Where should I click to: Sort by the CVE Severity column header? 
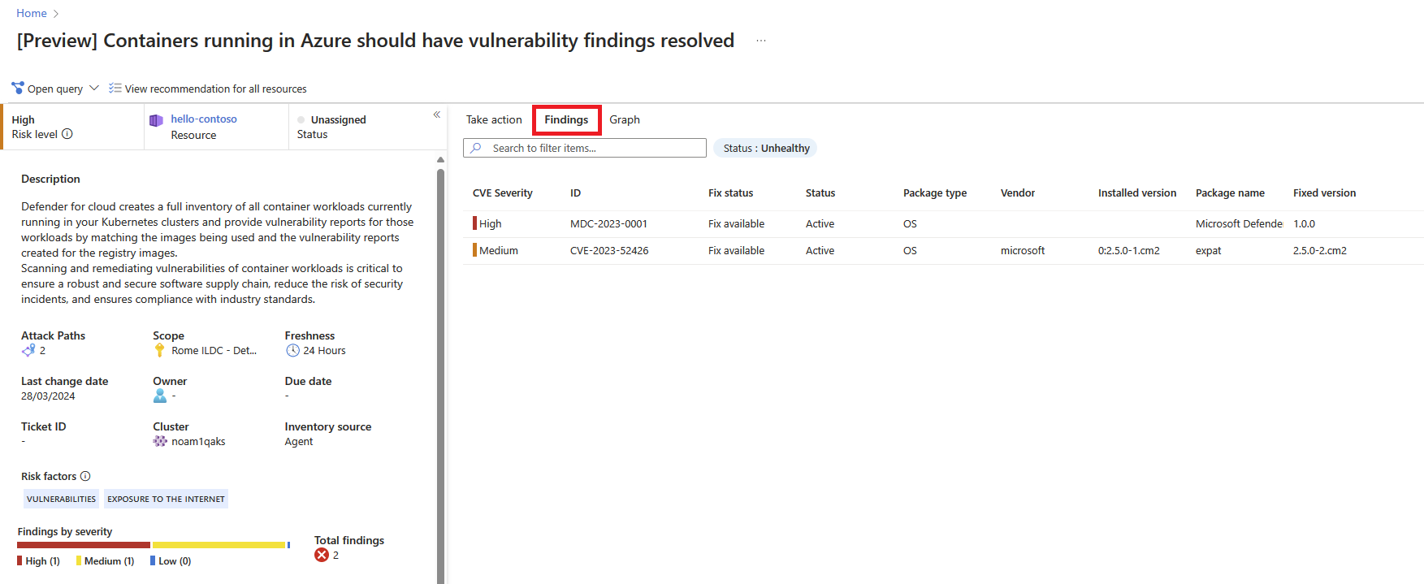pos(503,193)
